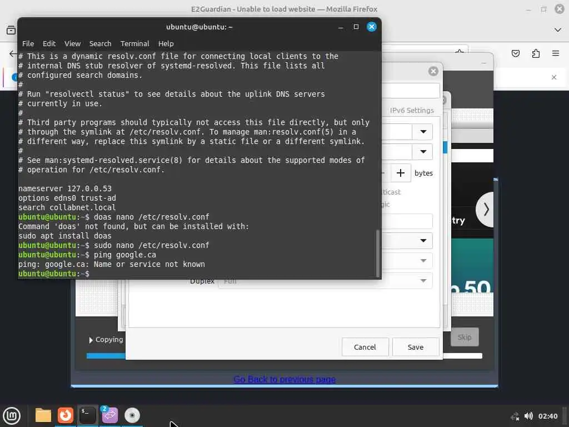The height and width of the screenshot is (427, 569).
Task: Click Firefox back arrow
Action: (13, 54)
